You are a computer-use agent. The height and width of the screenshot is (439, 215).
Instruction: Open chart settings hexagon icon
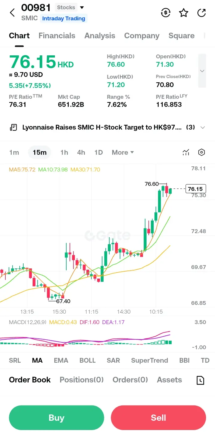pyautogui.click(x=202, y=152)
